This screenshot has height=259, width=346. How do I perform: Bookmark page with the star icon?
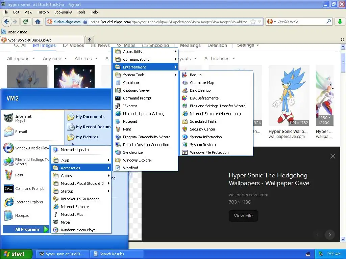point(253,22)
